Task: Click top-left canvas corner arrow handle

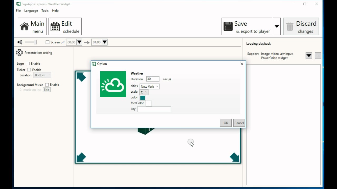Action: click(x=81, y=77)
